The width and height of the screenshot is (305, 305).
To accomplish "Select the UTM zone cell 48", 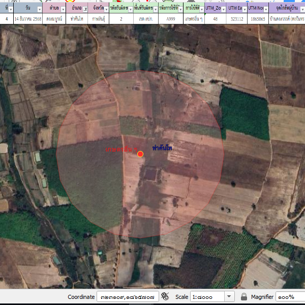I will pos(215,19).
